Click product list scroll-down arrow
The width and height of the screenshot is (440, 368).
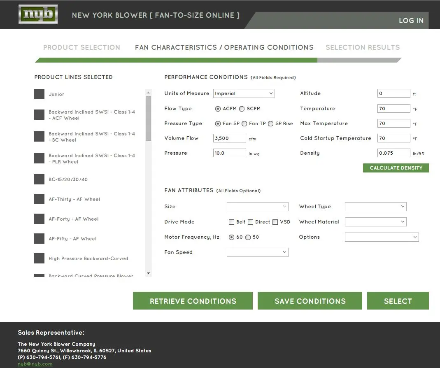coord(149,273)
